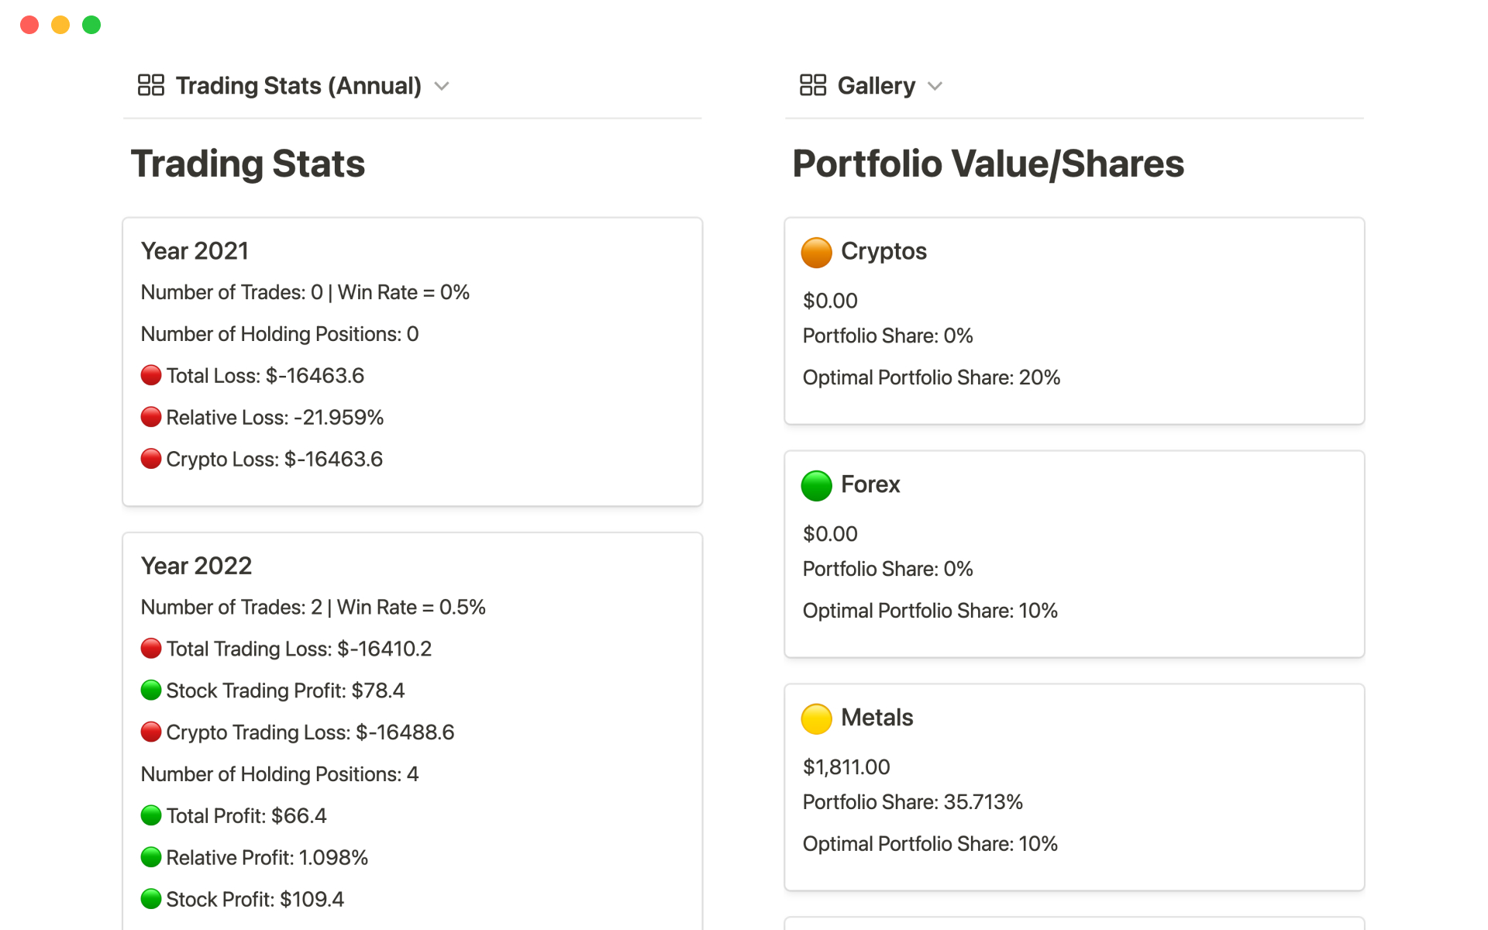
Task: Click the orange Cryptos circle icon
Action: [816, 253]
